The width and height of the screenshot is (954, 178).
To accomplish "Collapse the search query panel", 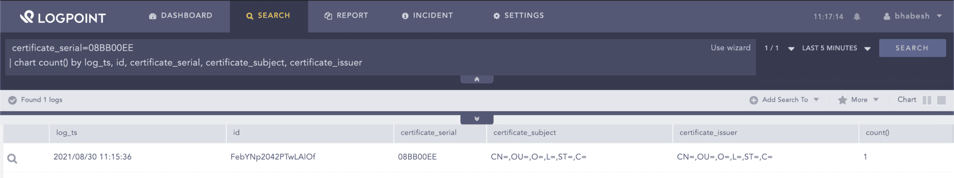I will [477, 79].
